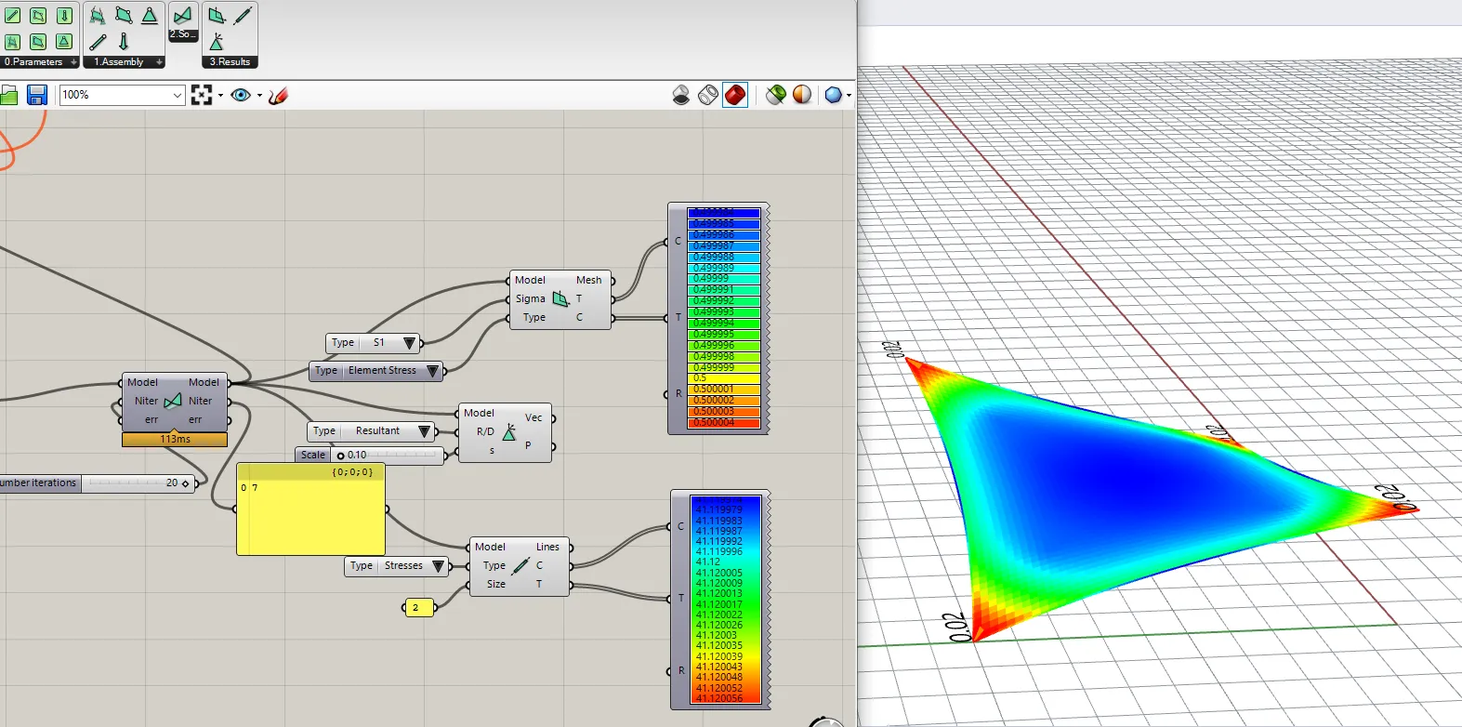Click the Sigma mesh icon on the component
The width and height of the screenshot is (1462, 727).
point(560,298)
